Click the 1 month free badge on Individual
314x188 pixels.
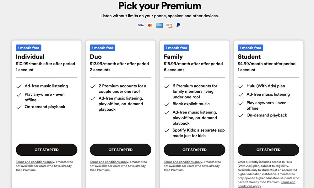[29, 48]
